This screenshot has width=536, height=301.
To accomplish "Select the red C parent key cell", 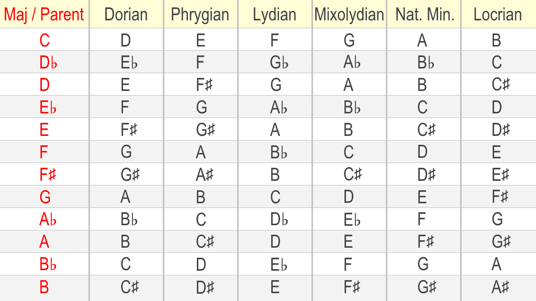I will click(x=44, y=40).
